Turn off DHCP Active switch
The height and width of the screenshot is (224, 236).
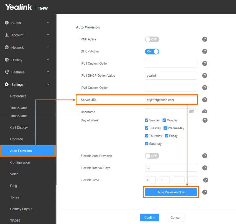coord(152,52)
